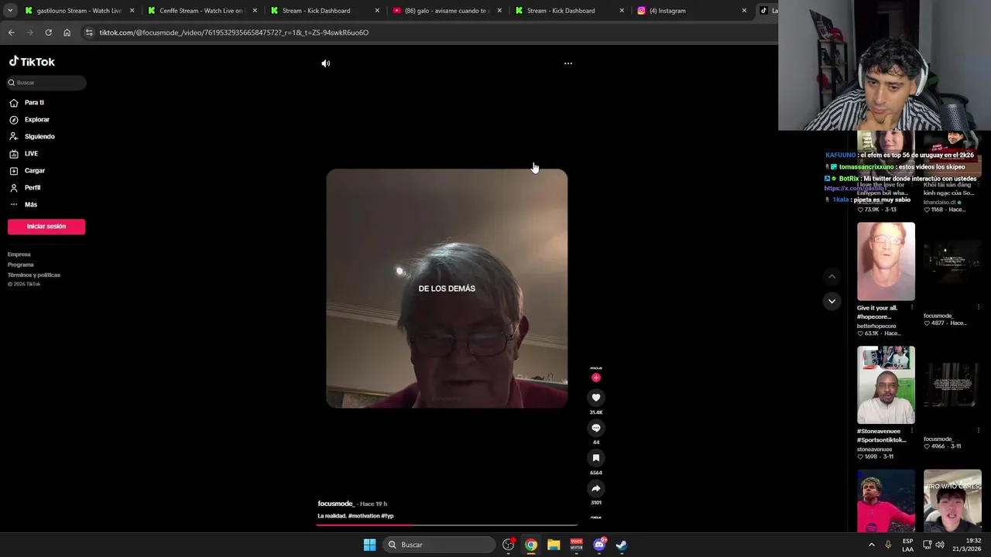Viewport: 991px width, 557px height.
Task: Show hidden system tray icons
Action: [871, 545]
